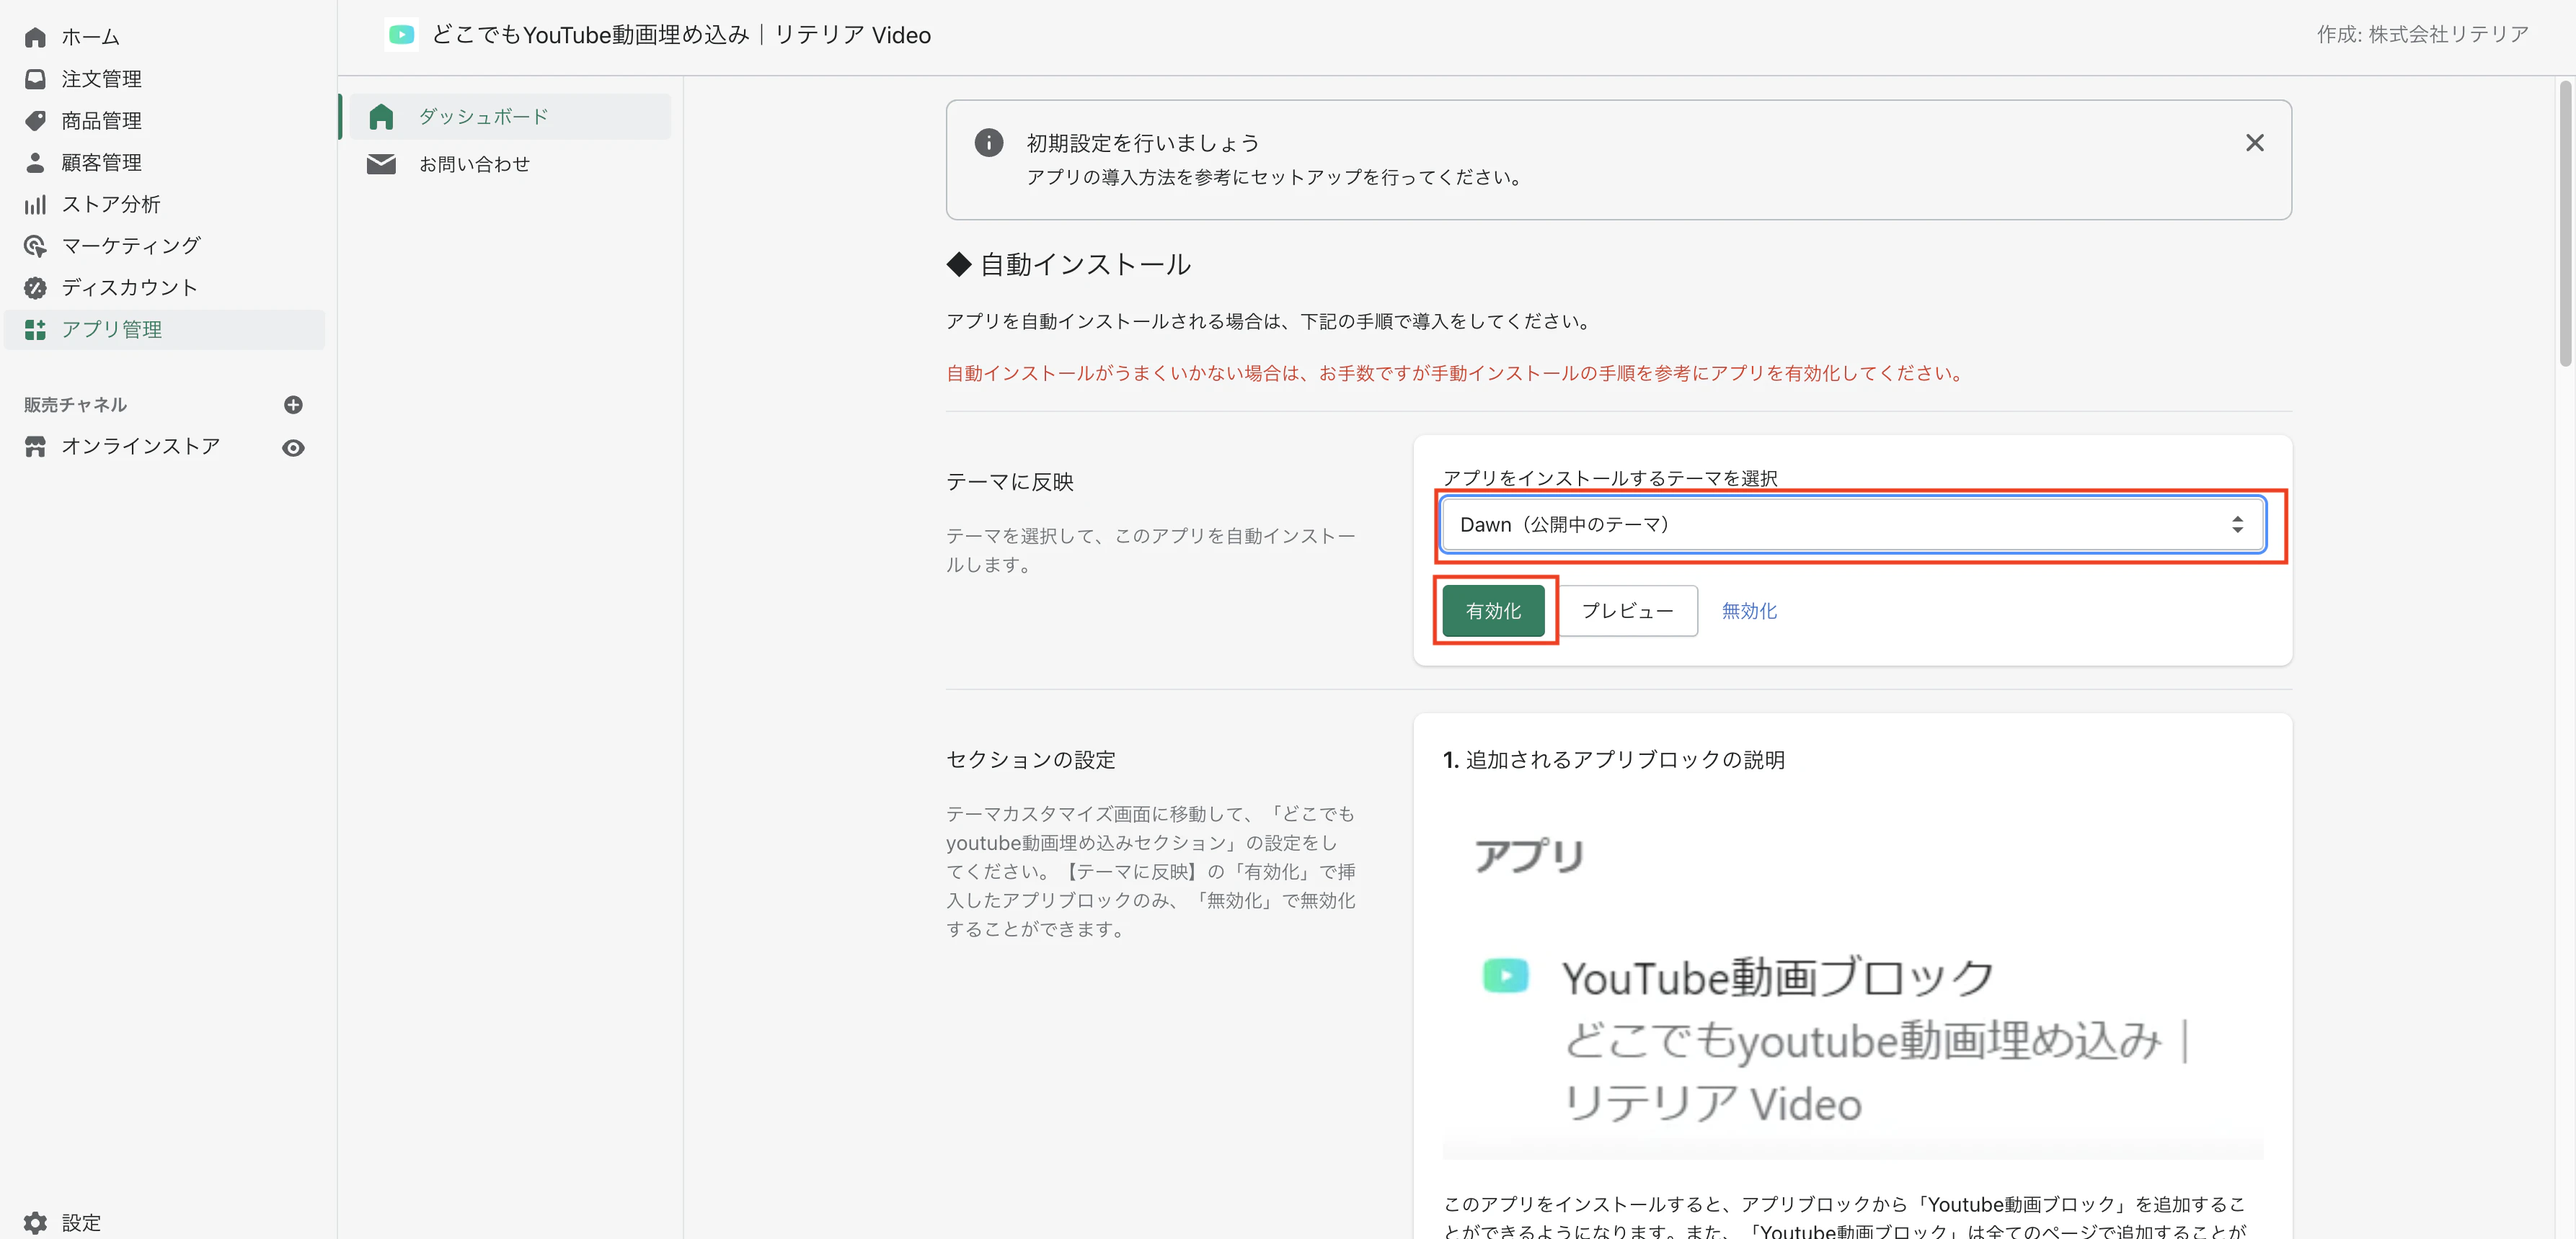Open the ディスカウント section
This screenshot has width=2576, height=1239.
coord(128,287)
